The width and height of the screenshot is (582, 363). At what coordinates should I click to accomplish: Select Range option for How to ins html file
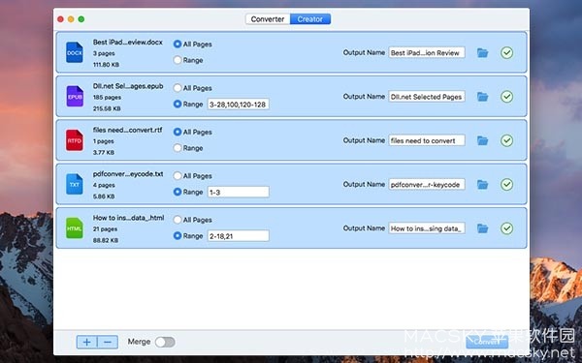pyautogui.click(x=178, y=235)
